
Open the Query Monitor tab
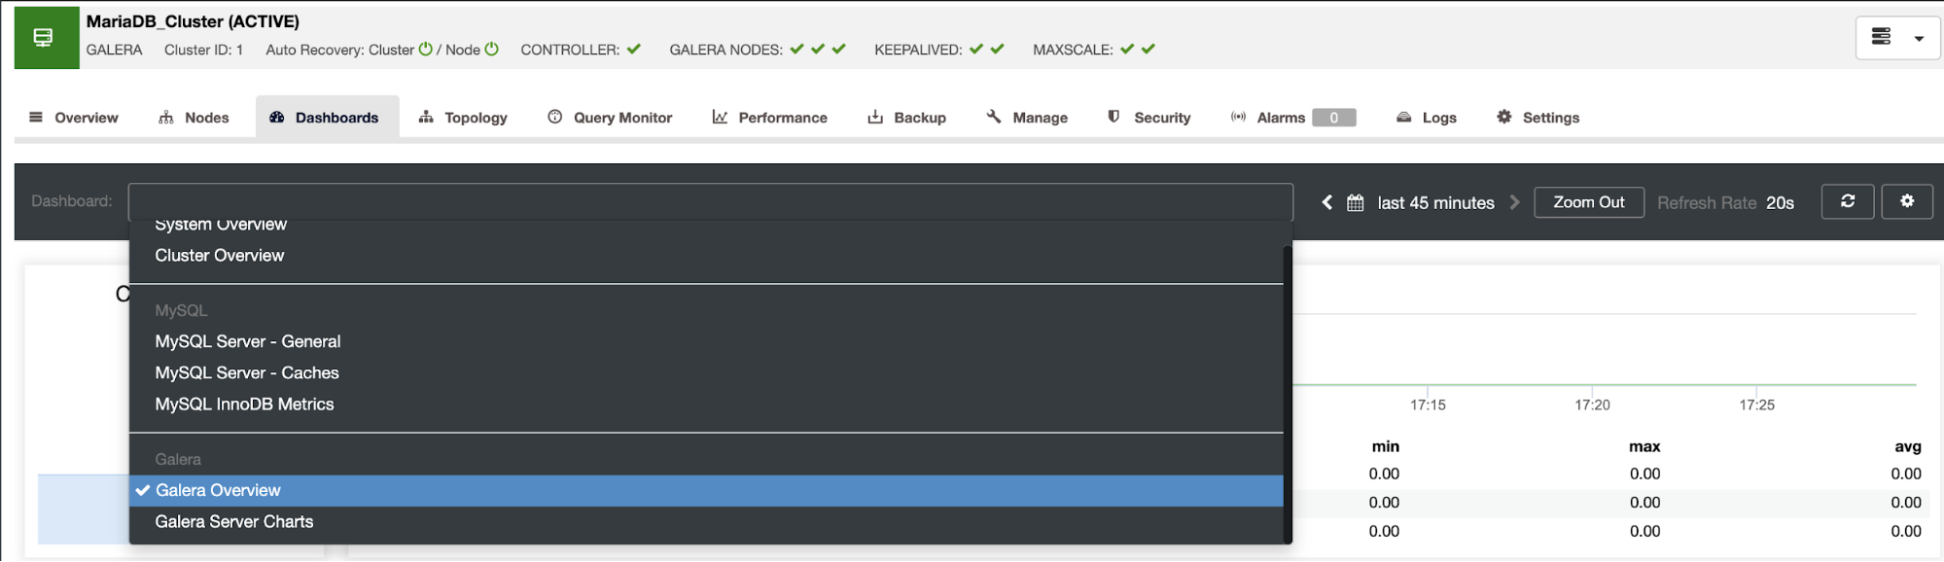pos(610,118)
